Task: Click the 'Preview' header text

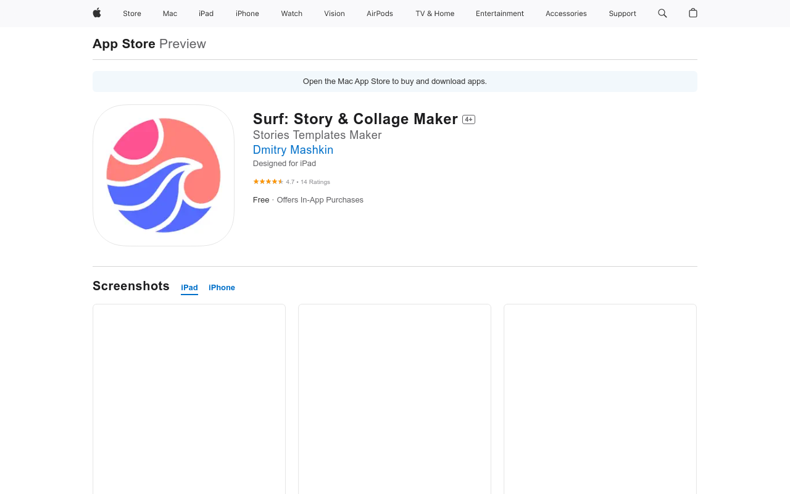Action: point(183,44)
